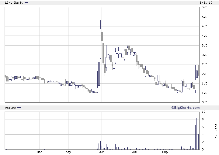The height and width of the screenshot is (155, 219).
Task: Click the 4.5 price axis value
Action: coord(204,26)
